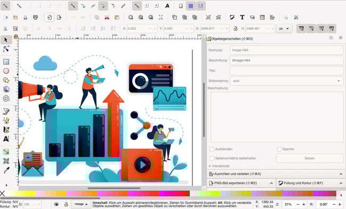Increase zoom with plus button
The width and height of the screenshot is (346, 209).
pyautogui.click(x=304, y=204)
